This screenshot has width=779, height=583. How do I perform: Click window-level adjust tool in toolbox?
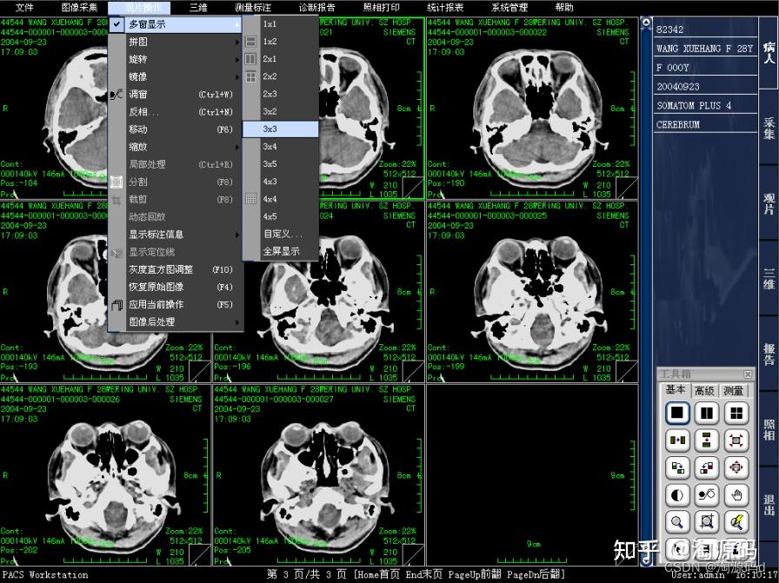[707, 494]
